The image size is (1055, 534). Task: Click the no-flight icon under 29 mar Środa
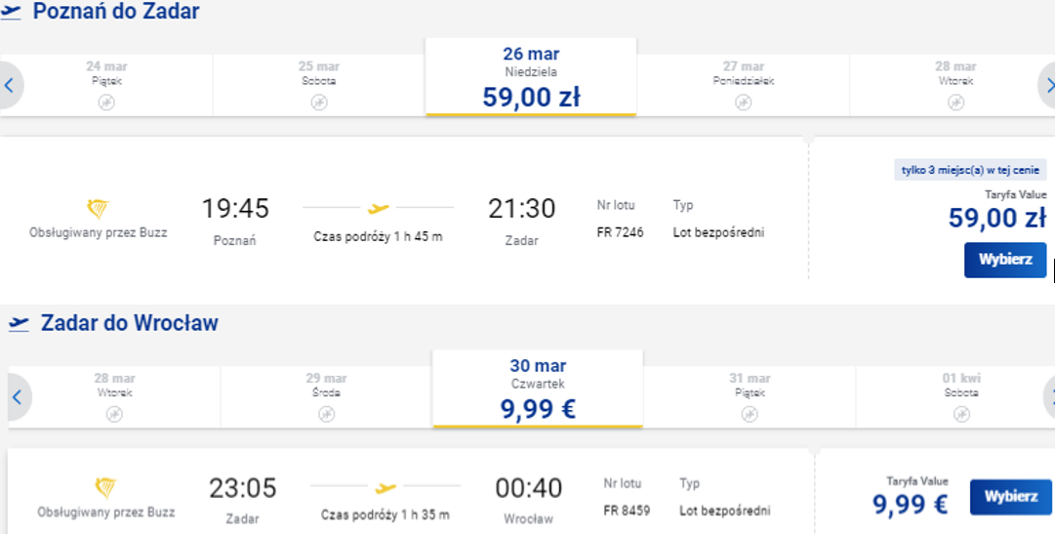(x=326, y=414)
